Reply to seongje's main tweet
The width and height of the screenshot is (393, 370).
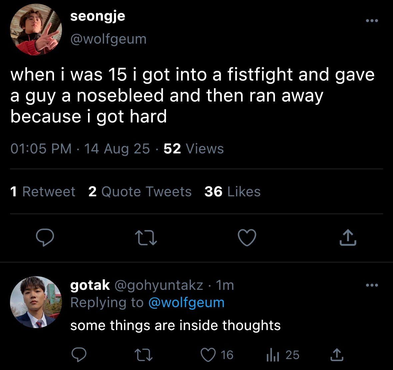coord(45,238)
